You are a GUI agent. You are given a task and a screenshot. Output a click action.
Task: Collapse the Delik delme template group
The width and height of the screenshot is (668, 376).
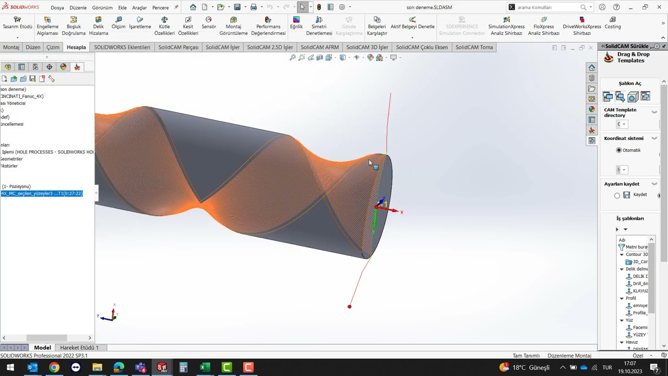point(622,269)
